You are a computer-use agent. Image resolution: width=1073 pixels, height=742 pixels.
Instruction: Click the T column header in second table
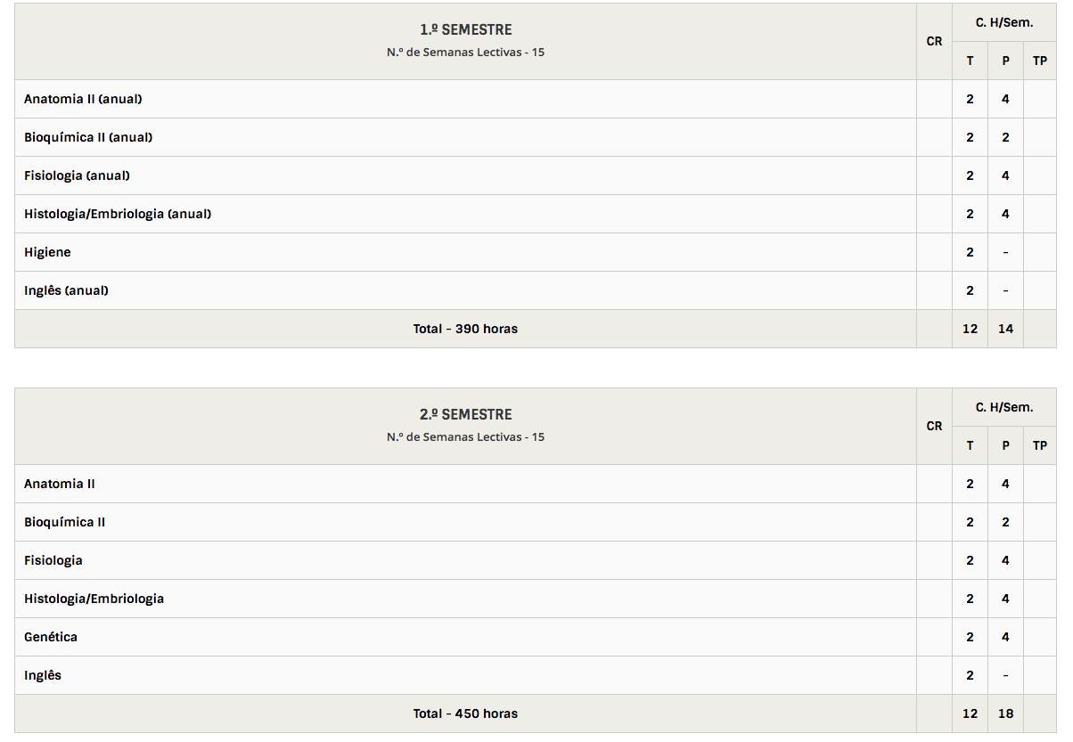pyautogui.click(x=970, y=445)
